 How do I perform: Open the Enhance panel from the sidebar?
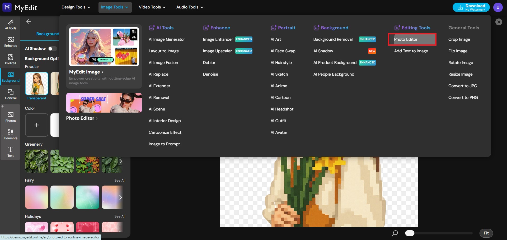[x=10, y=42]
